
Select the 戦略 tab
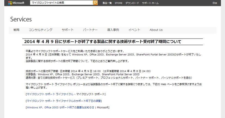(x=17, y=30)
